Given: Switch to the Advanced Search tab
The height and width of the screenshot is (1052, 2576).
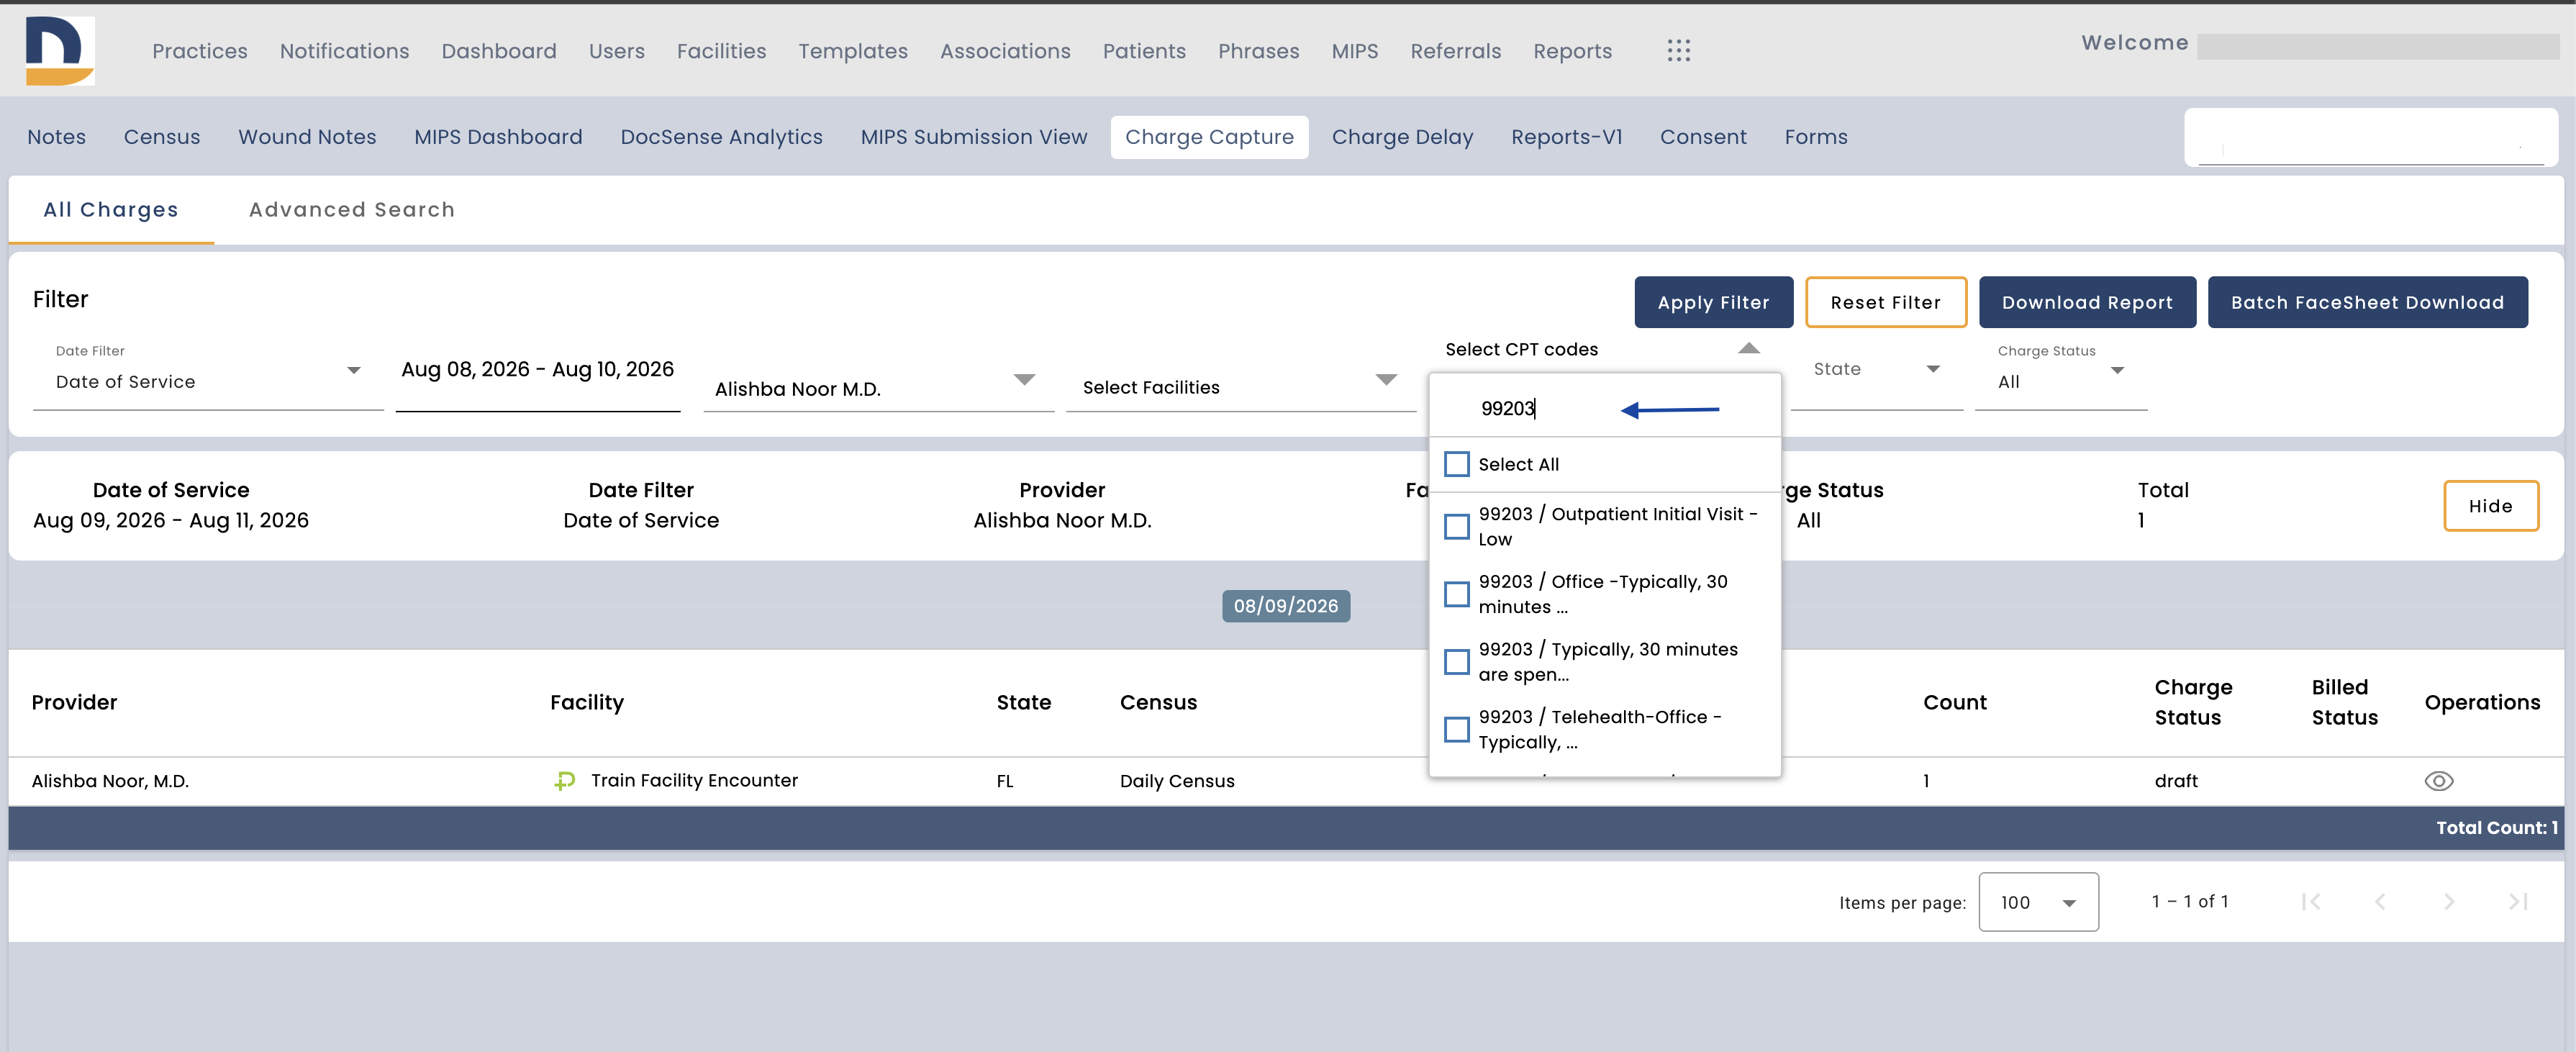Looking at the screenshot, I should coord(352,210).
